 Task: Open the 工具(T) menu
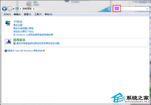coord(38,14)
